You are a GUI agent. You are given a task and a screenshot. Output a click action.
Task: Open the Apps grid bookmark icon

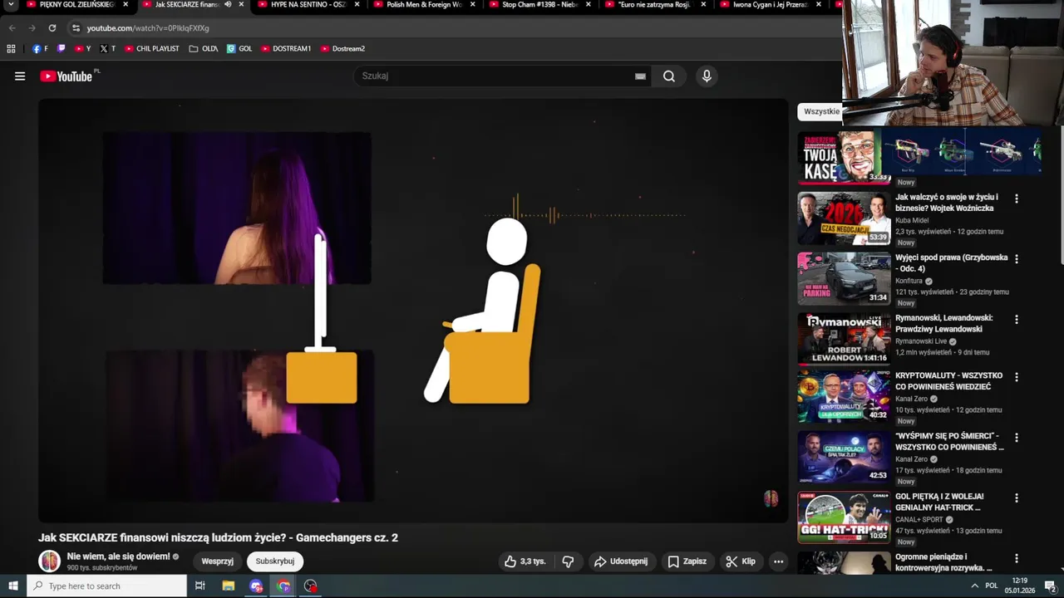click(11, 49)
